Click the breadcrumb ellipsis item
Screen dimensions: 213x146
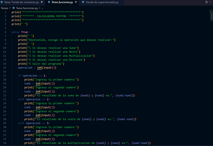(42, 8)
